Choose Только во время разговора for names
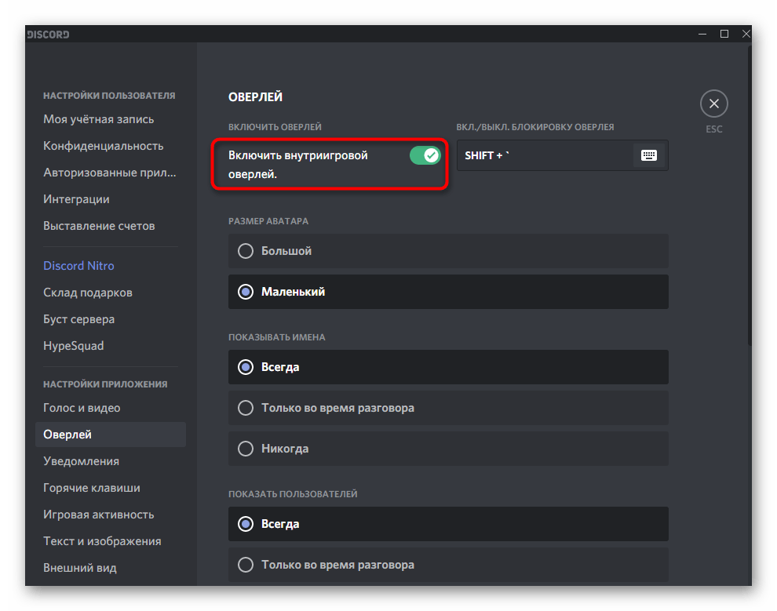This screenshot has height=611, width=777. coord(448,408)
